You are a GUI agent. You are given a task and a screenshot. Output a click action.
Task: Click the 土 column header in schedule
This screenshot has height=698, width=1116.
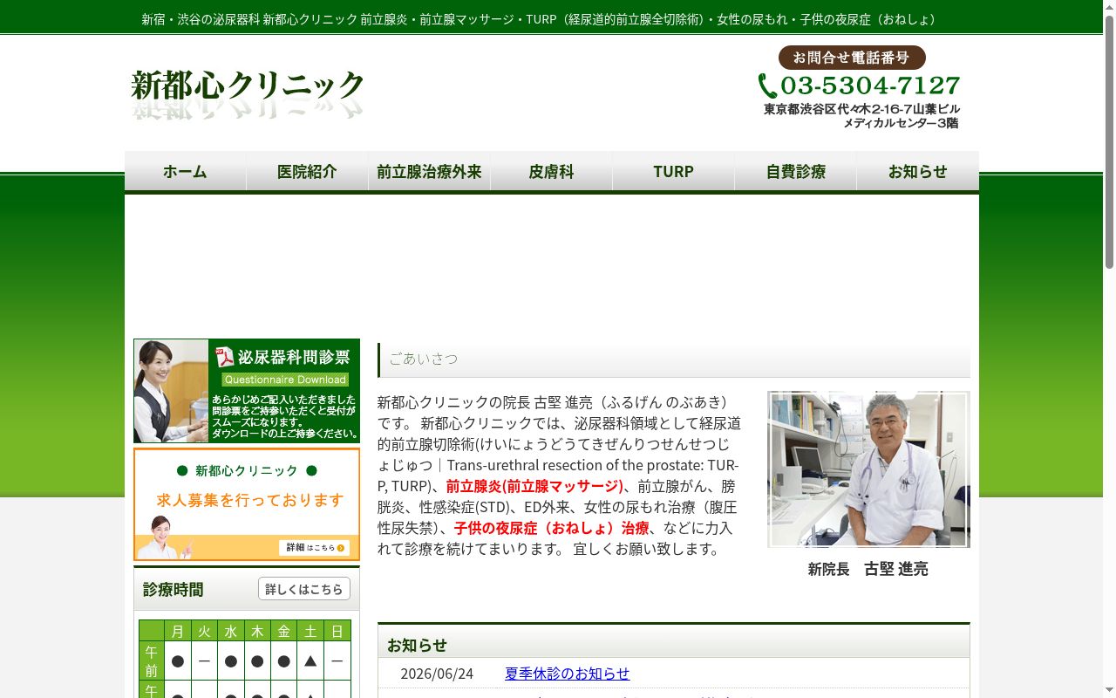click(x=310, y=631)
